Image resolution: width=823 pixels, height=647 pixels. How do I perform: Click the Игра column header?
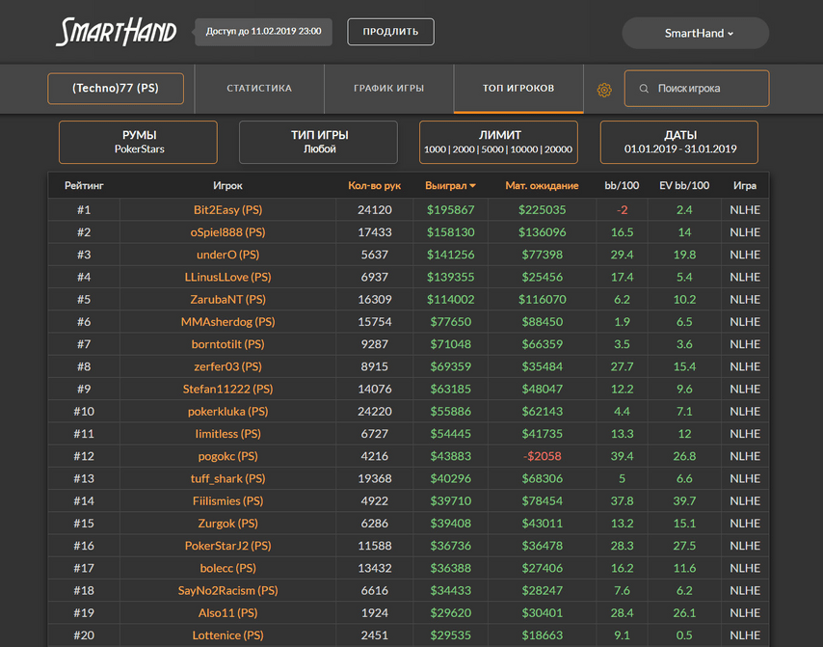click(745, 185)
